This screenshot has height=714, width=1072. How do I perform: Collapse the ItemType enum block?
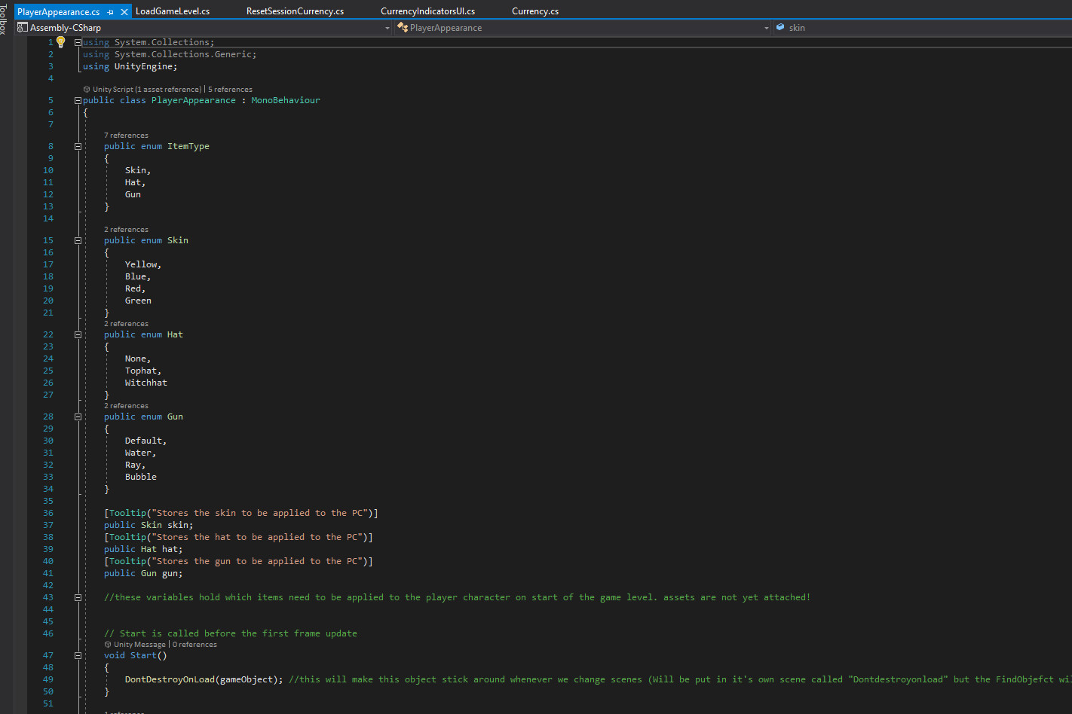tap(78, 147)
